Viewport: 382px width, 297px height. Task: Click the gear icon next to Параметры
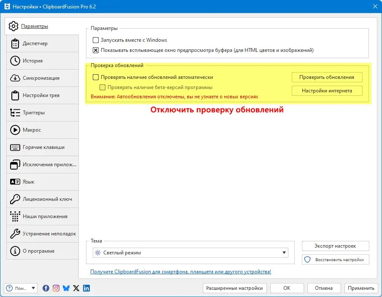point(13,26)
